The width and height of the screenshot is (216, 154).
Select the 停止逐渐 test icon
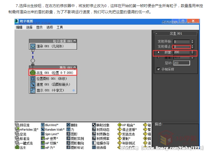(x=120, y=129)
